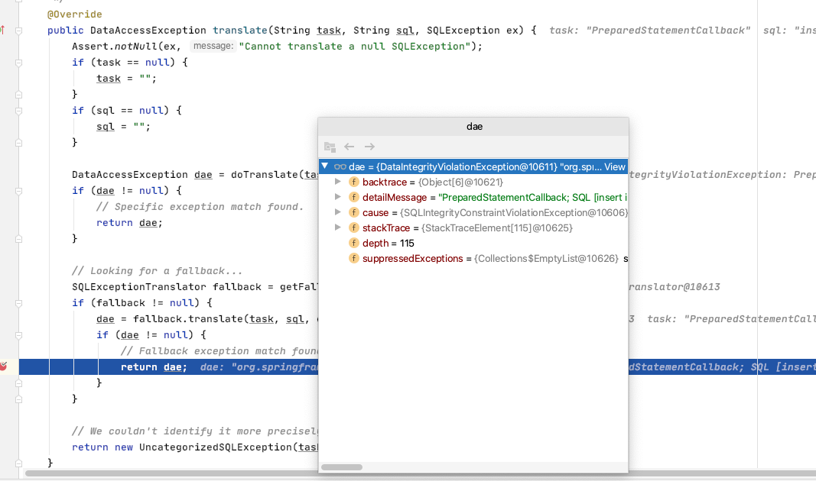Click the field icon next to backtrace
Screen dimensions: 816x481
tap(354, 182)
